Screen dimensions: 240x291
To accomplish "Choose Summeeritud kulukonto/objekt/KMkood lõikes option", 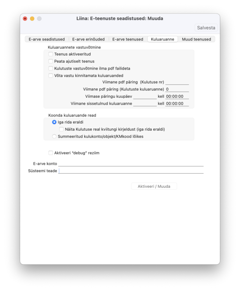I will coord(54,136).
